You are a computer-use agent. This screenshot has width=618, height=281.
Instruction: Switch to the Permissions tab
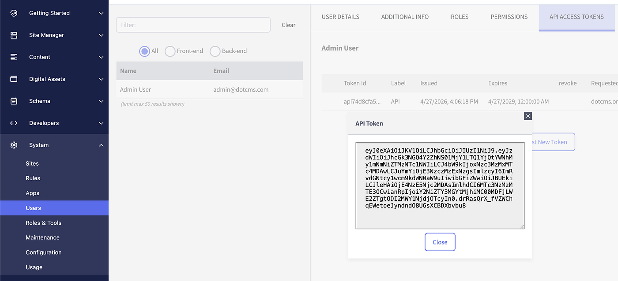(x=509, y=17)
